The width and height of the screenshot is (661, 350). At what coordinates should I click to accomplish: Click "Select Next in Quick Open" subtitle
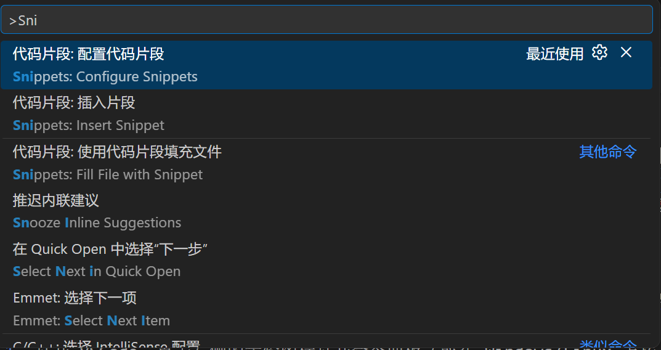tap(97, 272)
